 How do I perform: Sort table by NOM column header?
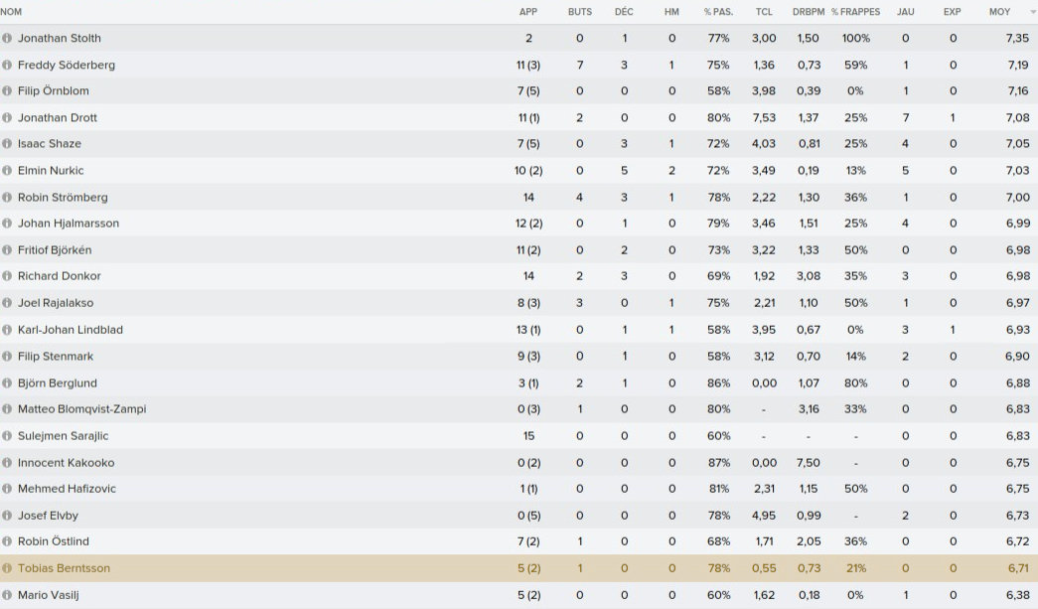pyautogui.click(x=12, y=12)
